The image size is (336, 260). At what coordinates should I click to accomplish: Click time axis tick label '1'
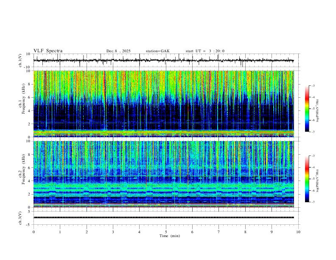point(60,232)
